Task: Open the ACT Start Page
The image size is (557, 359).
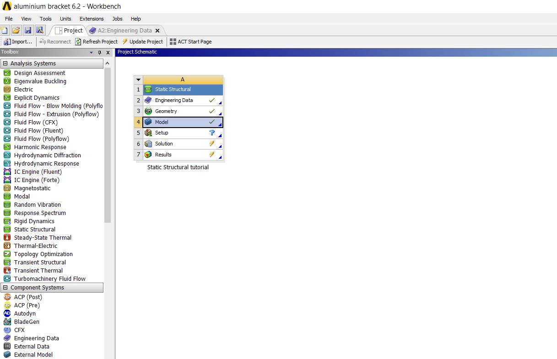Action: (x=190, y=42)
